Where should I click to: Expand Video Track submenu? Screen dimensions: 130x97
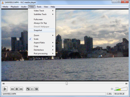(42, 11)
